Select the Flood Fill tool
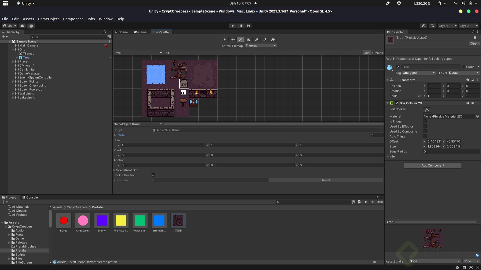 tap(273, 39)
